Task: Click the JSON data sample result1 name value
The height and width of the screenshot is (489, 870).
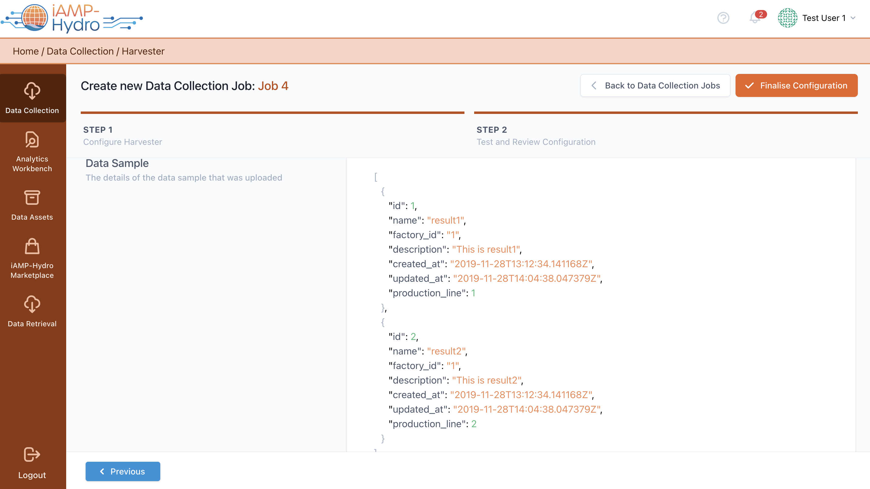Action: [x=445, y=220]
